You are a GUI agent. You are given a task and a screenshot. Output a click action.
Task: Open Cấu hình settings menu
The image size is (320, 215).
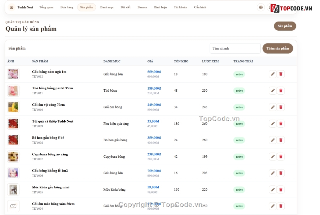tap(200, 7)
